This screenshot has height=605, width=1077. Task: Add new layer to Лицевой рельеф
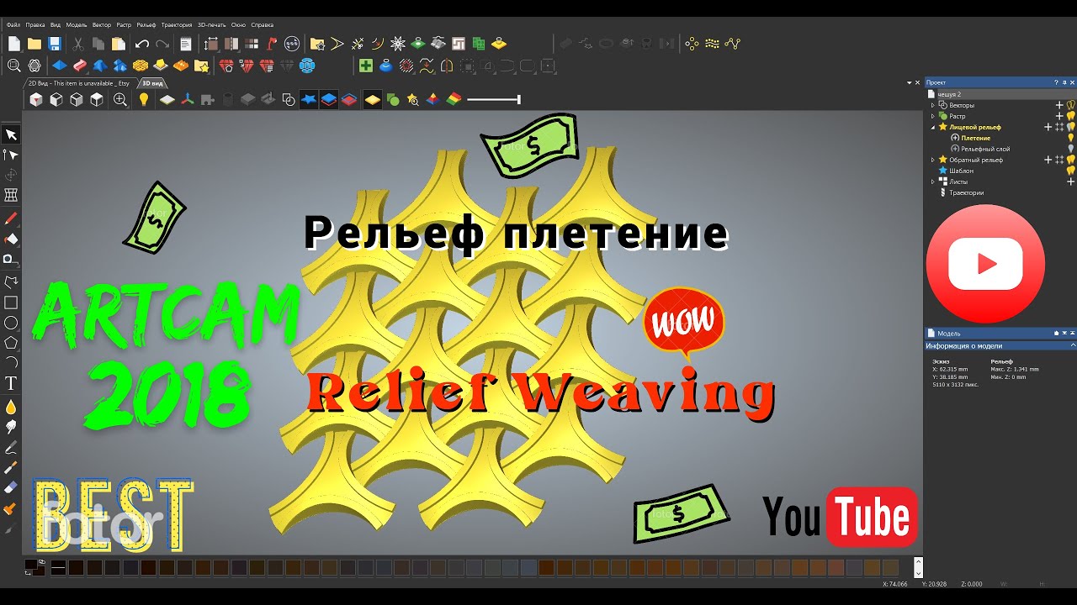pos(1048,127)
